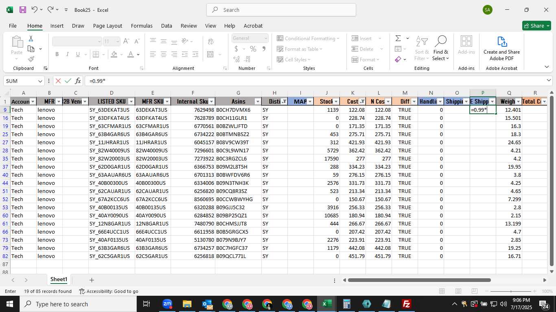Click the Undo arrow icon
This screenshot has width=556, height=312.
tap(35, 9)
